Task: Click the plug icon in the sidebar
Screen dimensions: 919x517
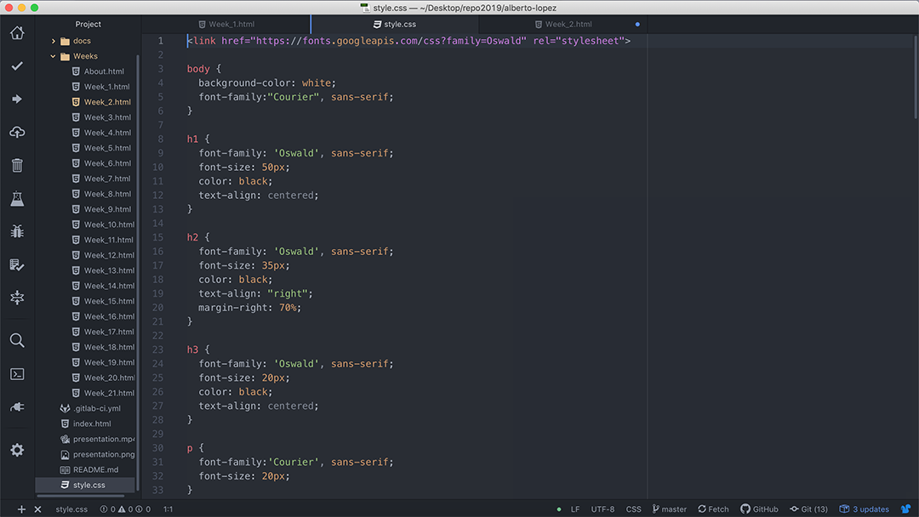Action: (17, 407)
